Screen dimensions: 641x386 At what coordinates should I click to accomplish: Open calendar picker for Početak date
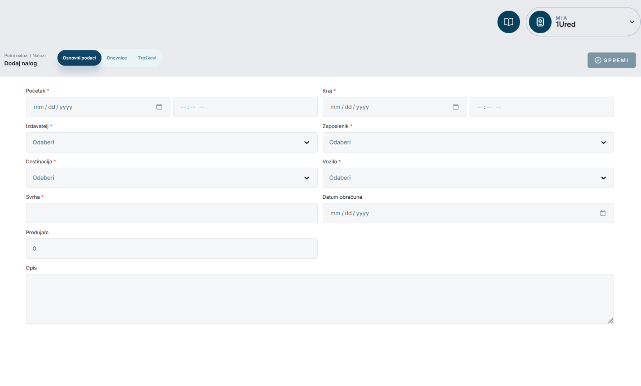click(159, 107)
